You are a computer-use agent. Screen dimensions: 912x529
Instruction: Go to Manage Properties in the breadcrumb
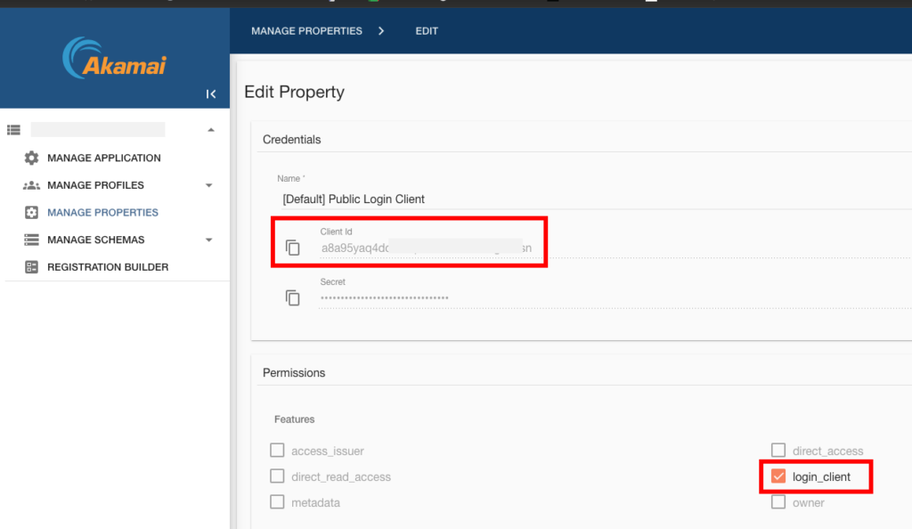coord(306,30)
